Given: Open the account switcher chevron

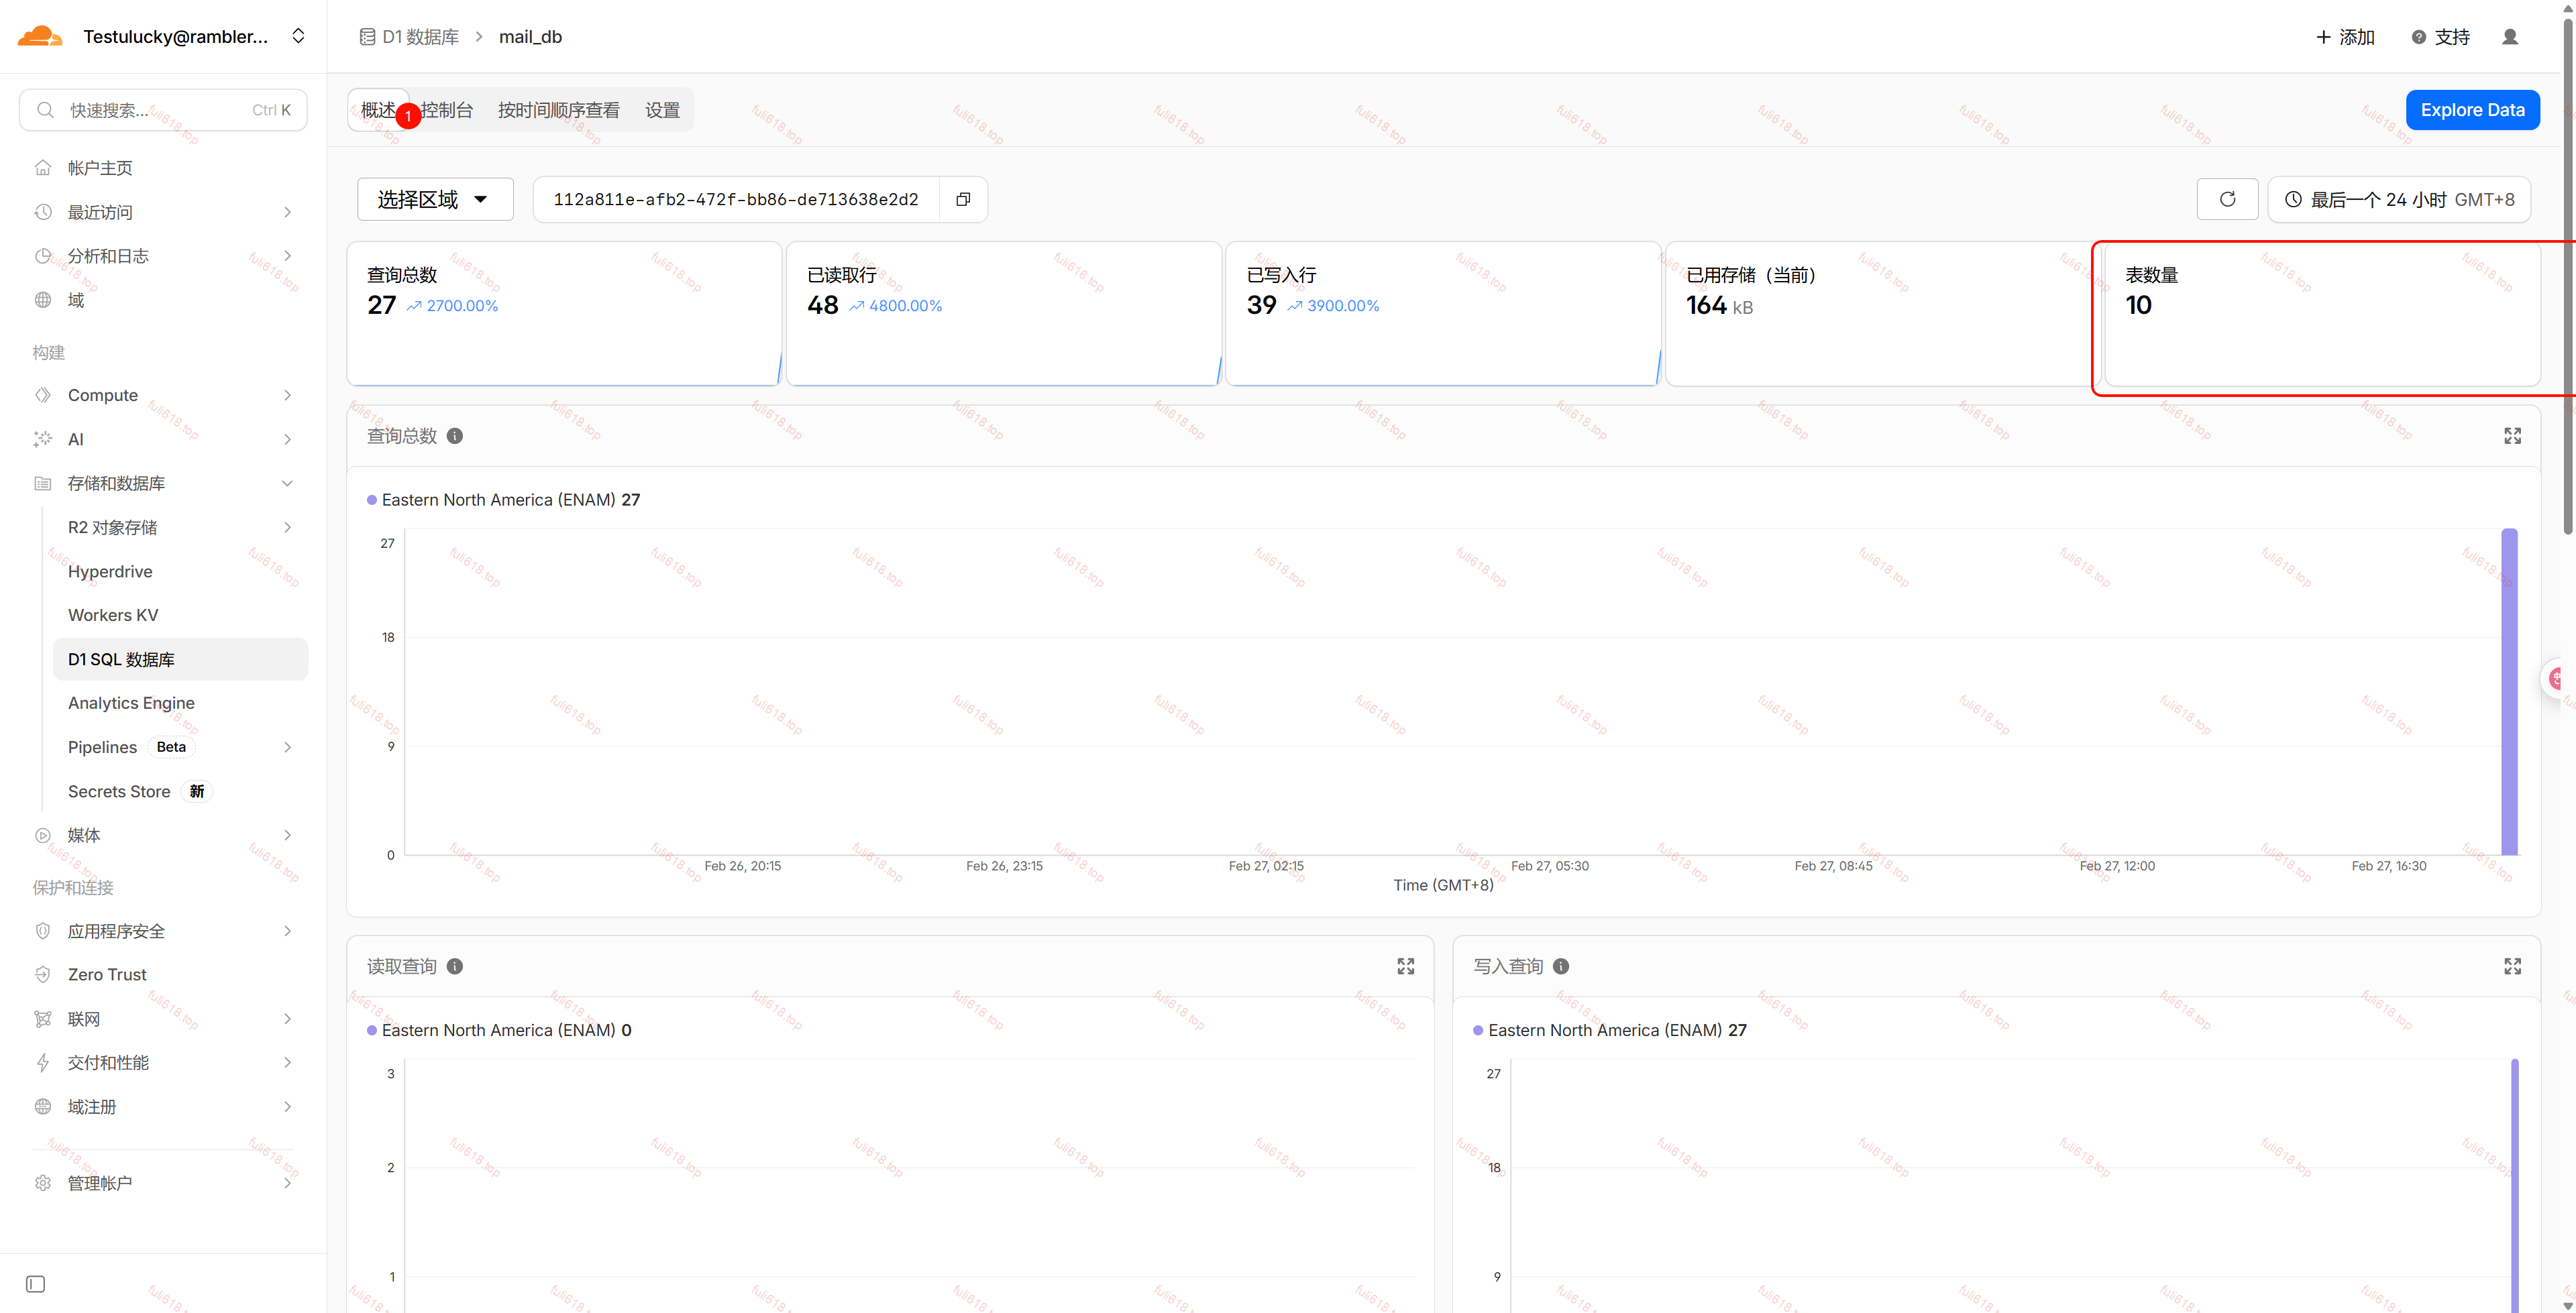Looking at the screenshot, I should pyautogui.click(x=298, y=36).
